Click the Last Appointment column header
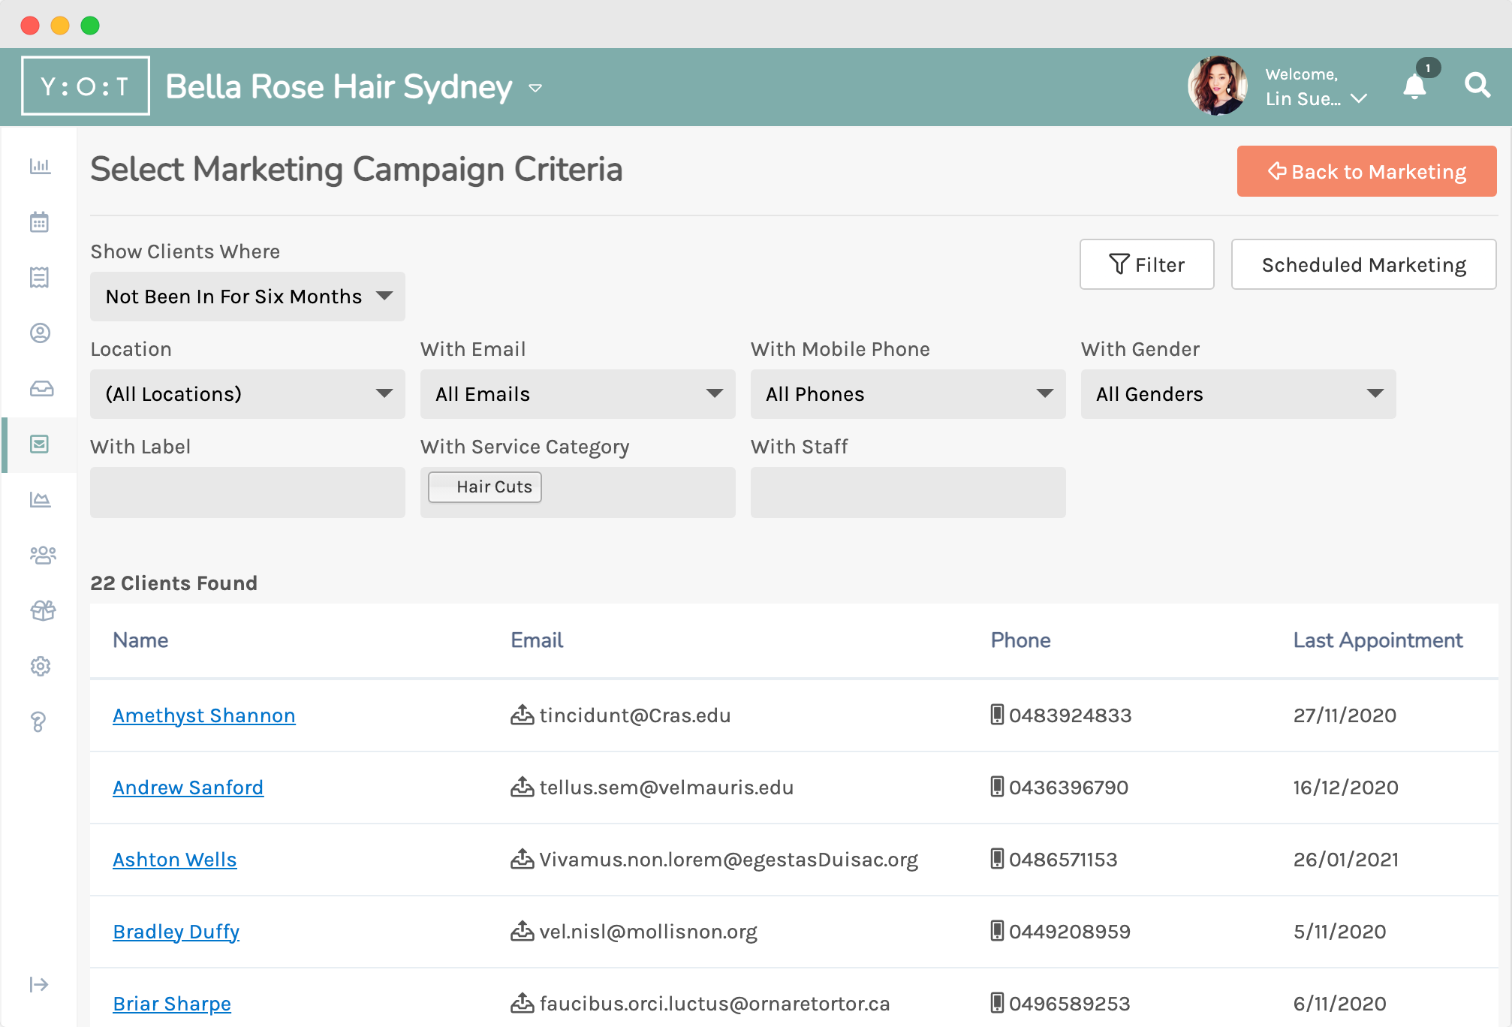 tap(1378, 640)
